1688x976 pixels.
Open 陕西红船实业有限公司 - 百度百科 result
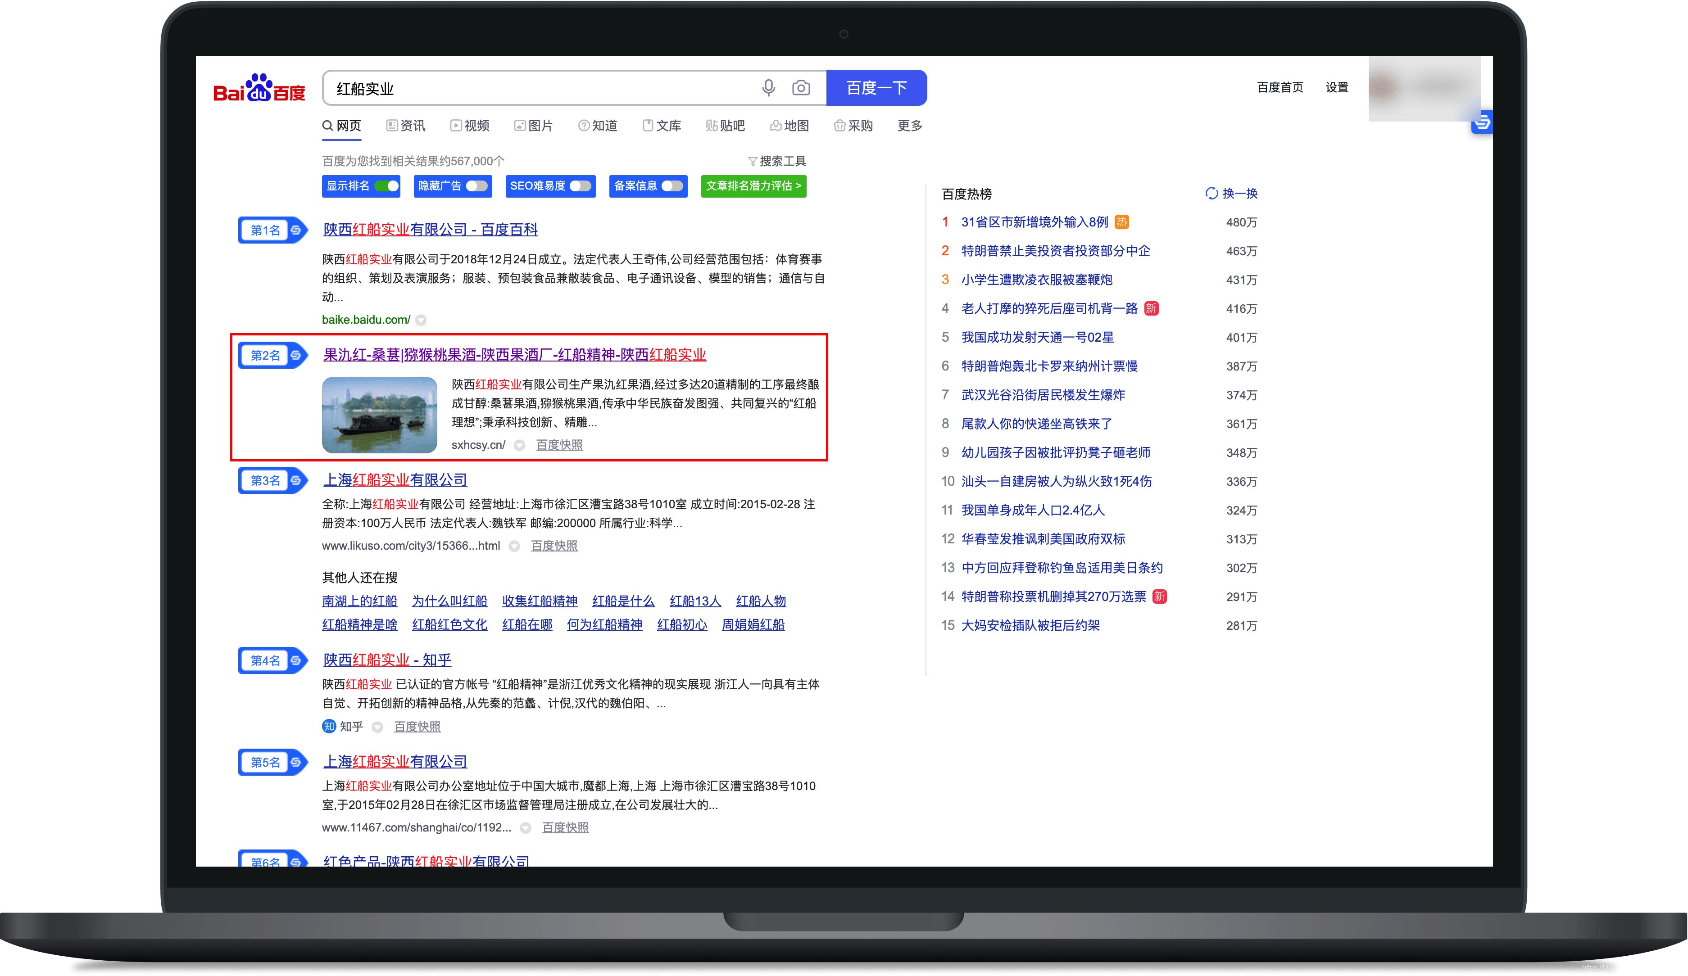[x=431, y=230]
